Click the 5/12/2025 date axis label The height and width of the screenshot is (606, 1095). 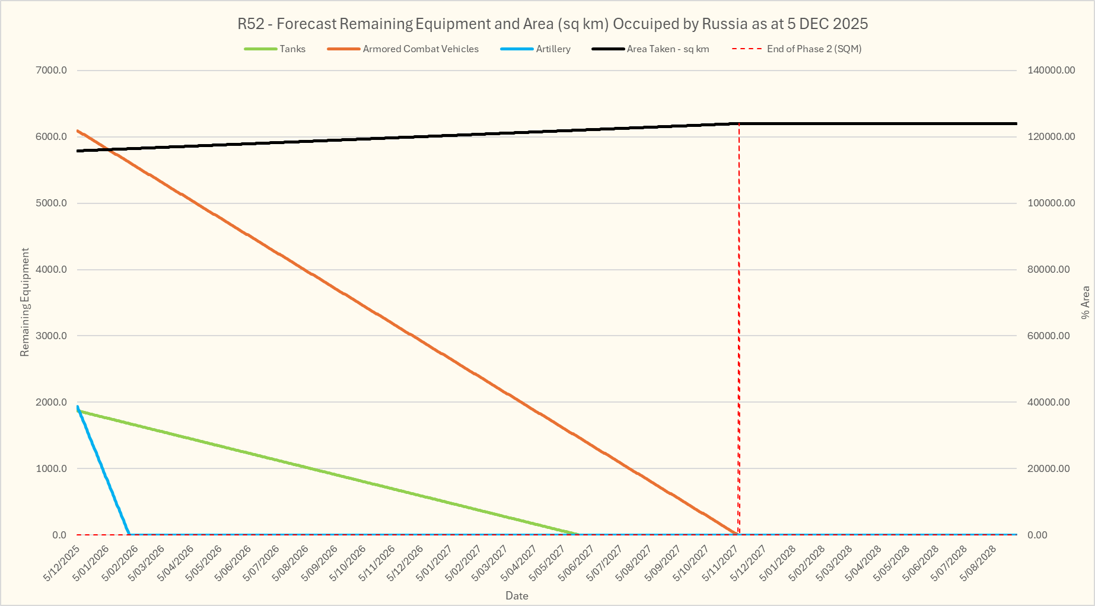click(x=63, y=563)
